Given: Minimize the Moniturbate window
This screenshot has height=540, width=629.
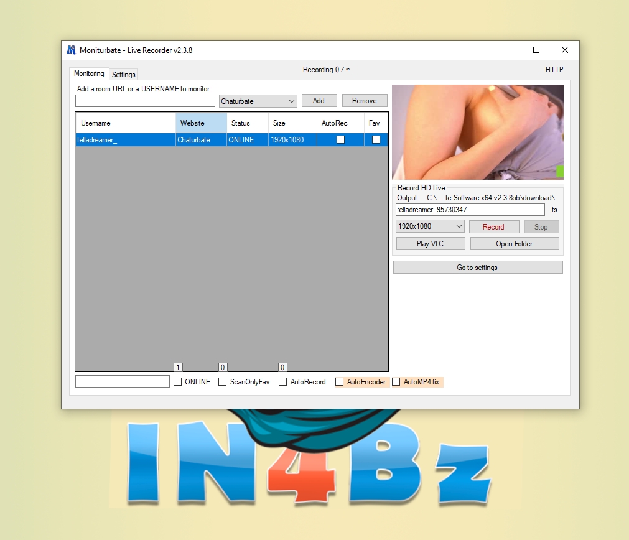Looking at the screenshot, I should click(508, 50).
